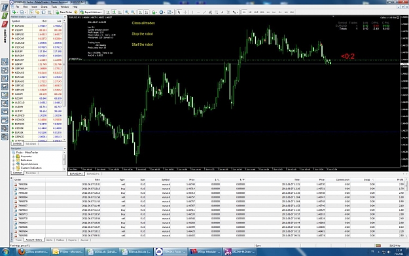Open the Window menu

(x=65, y=7)
